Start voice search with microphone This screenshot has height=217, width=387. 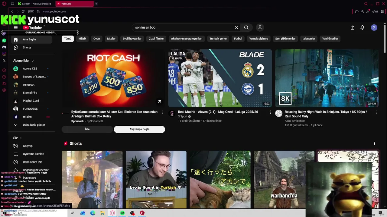260,27
